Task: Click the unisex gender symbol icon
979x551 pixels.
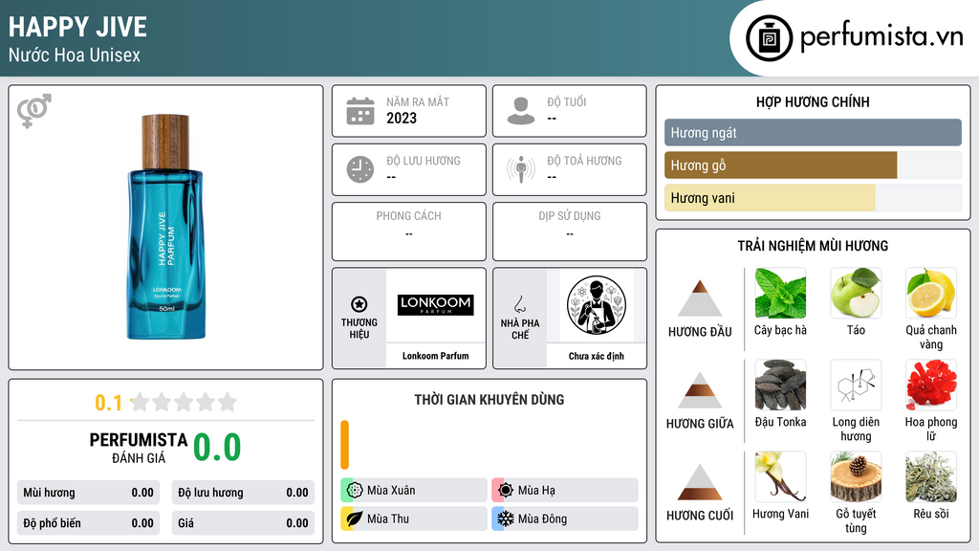Action: (33, 111)
